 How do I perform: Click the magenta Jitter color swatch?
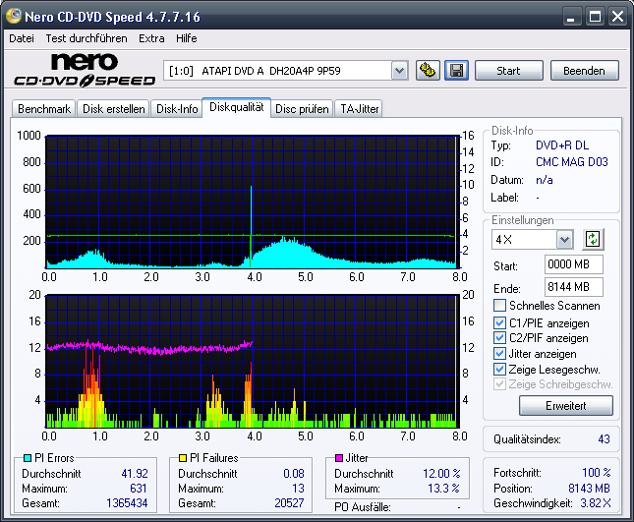pyautogui.click(x=339, y=458)
